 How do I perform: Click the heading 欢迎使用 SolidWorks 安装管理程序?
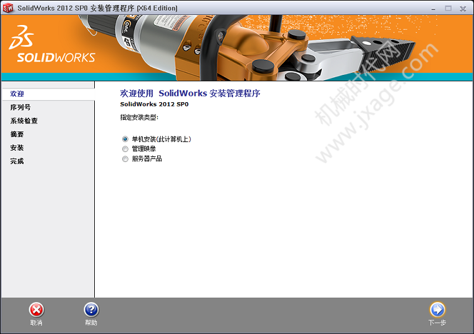click(190, 93)
